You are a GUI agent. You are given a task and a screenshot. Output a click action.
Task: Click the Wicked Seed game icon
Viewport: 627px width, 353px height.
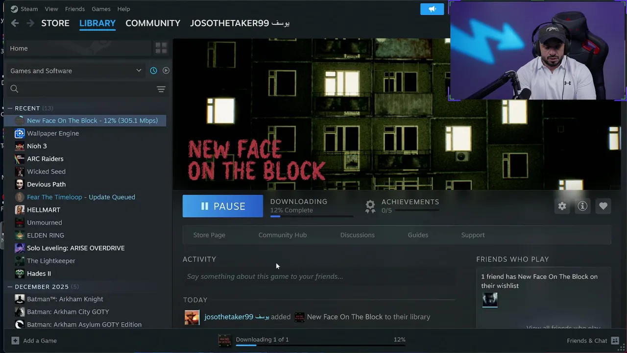click(20, 172)
